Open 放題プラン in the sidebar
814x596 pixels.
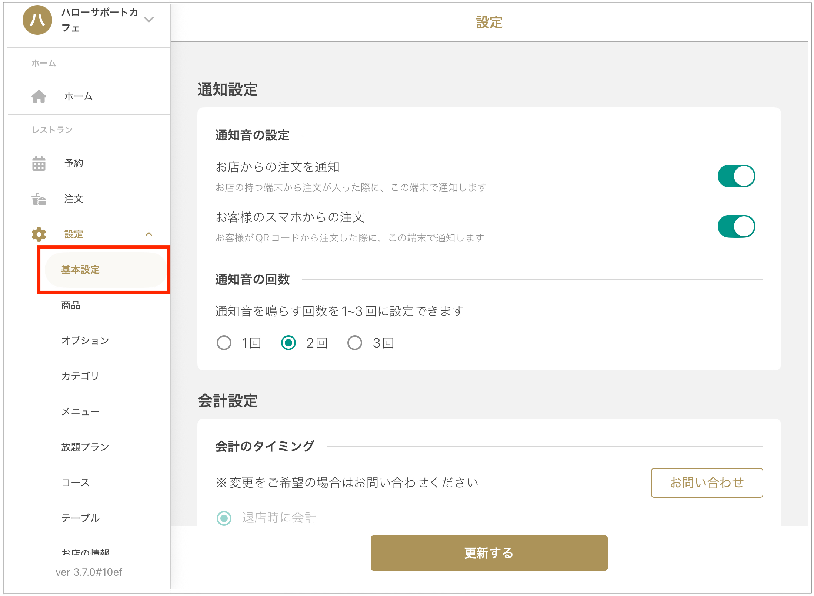click(x=85, y=447)
